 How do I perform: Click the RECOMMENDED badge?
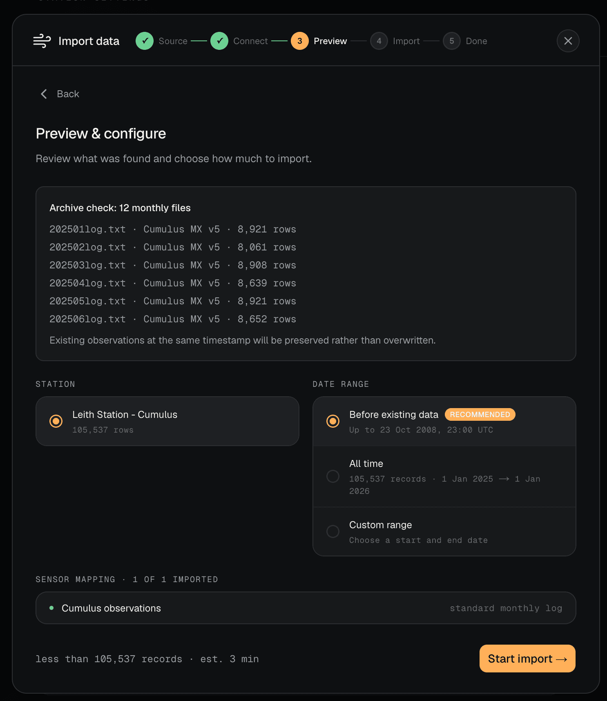(x=480, y=415)
